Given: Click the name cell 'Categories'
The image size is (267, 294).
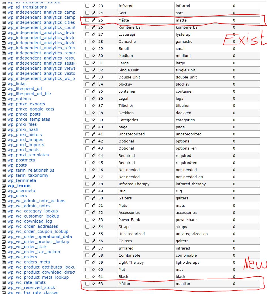Looking at the screenshot, I should click(146, 120).
